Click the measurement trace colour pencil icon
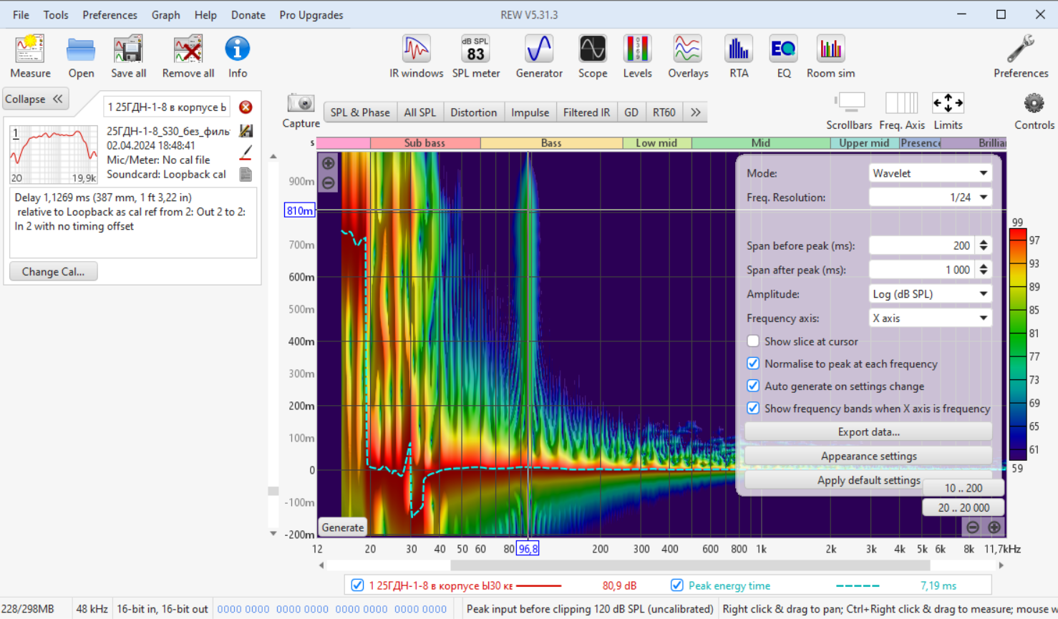This screenshot has height=619, width=1058. coord(246,152)
